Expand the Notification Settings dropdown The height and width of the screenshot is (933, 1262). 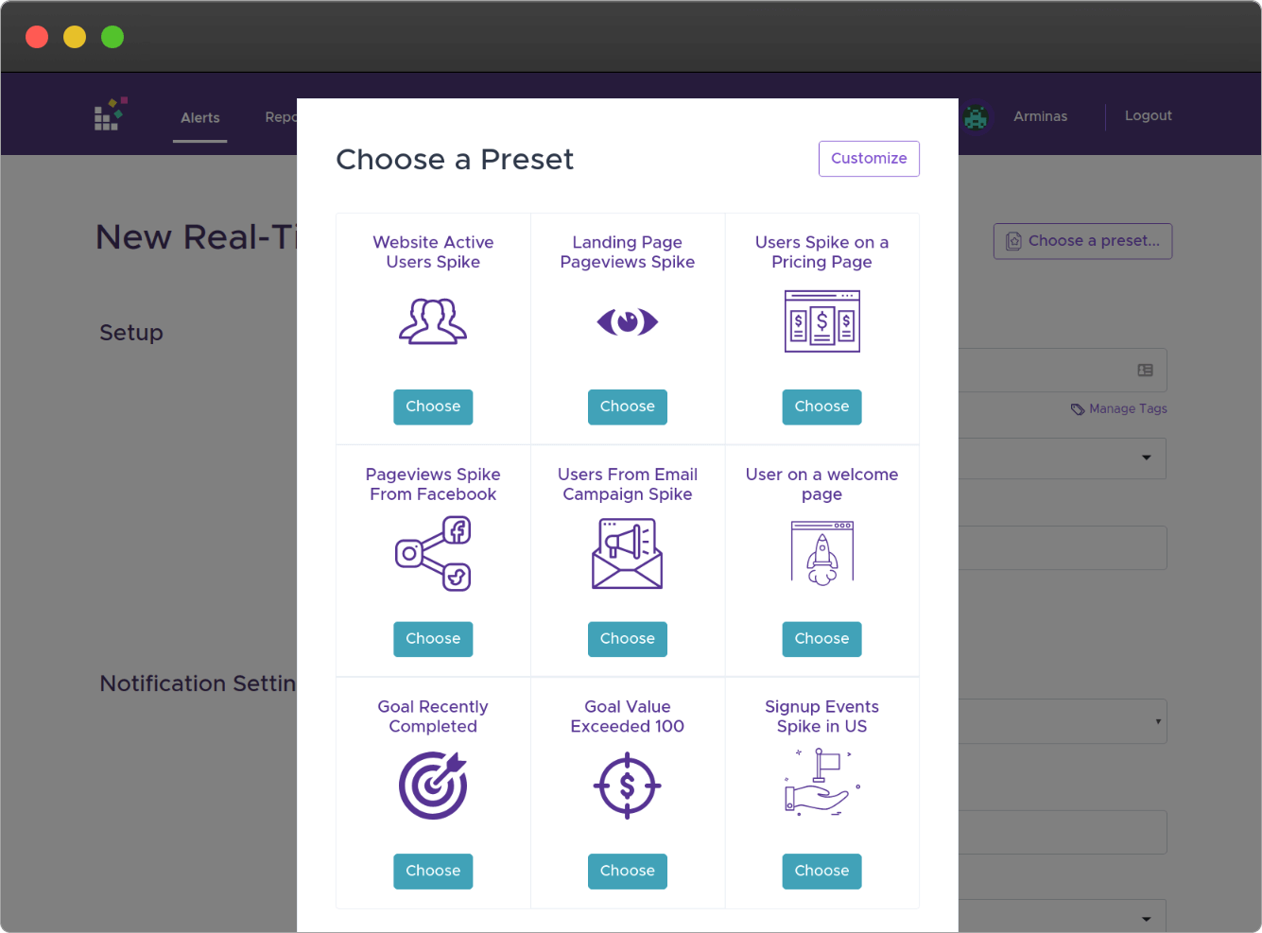1063,721
